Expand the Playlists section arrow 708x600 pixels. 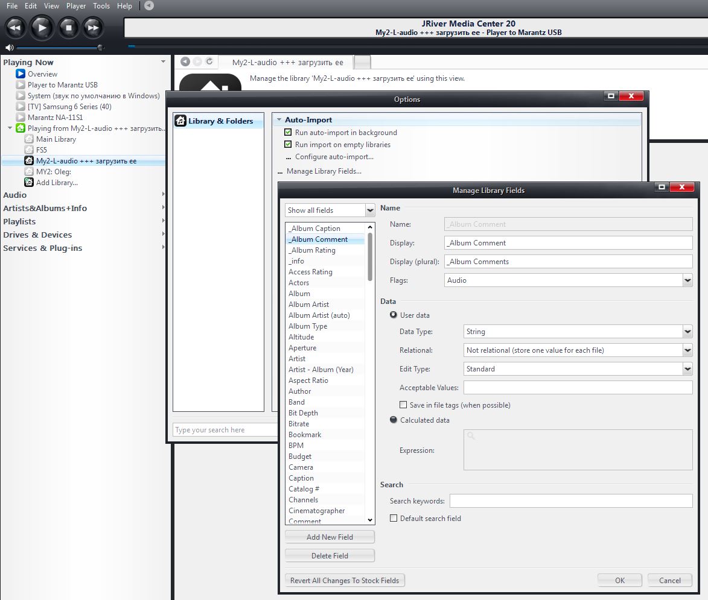click(163, 221)
